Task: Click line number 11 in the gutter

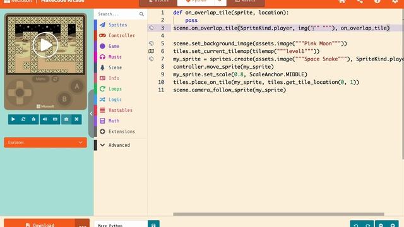Action: click(x=161, y=90)
